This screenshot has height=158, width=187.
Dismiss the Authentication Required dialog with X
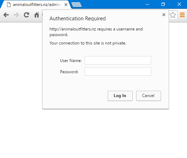(x=164, y=15)
